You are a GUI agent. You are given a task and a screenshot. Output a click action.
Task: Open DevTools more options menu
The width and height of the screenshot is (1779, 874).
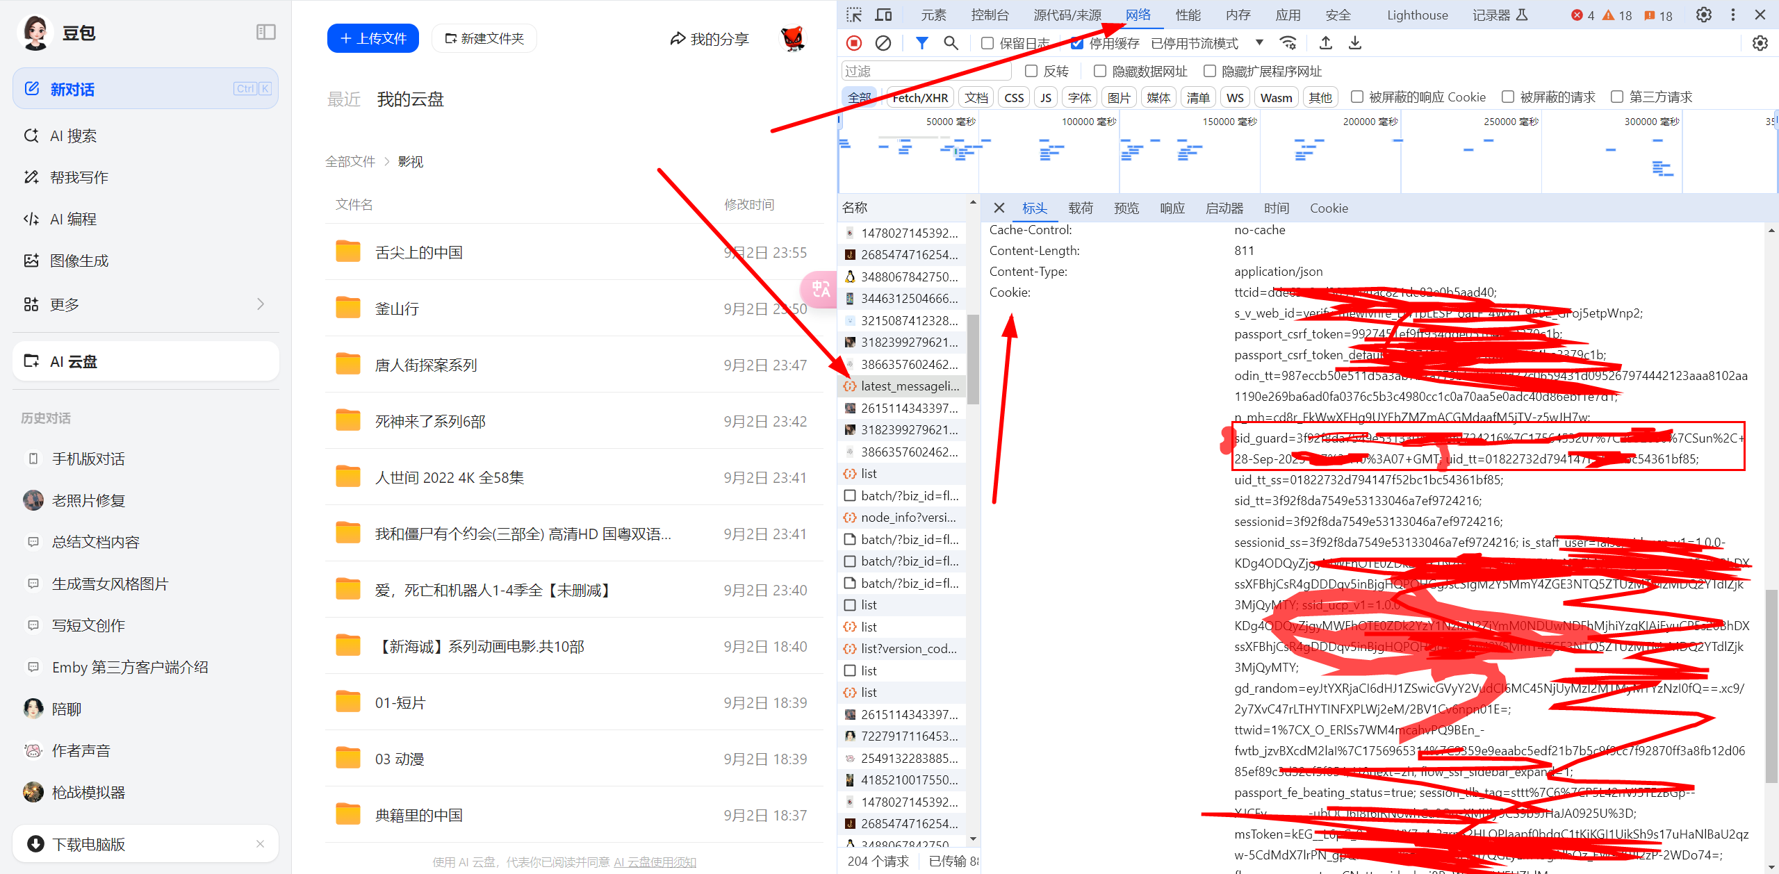point(1733,15)
